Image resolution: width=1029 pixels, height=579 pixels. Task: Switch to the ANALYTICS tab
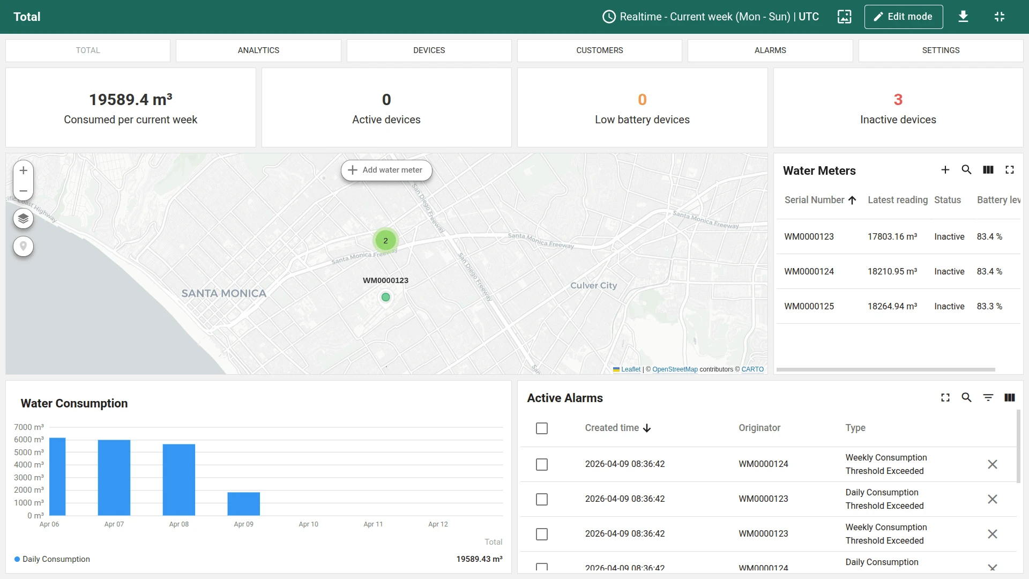pyautogui.click(x=258, y=50)
